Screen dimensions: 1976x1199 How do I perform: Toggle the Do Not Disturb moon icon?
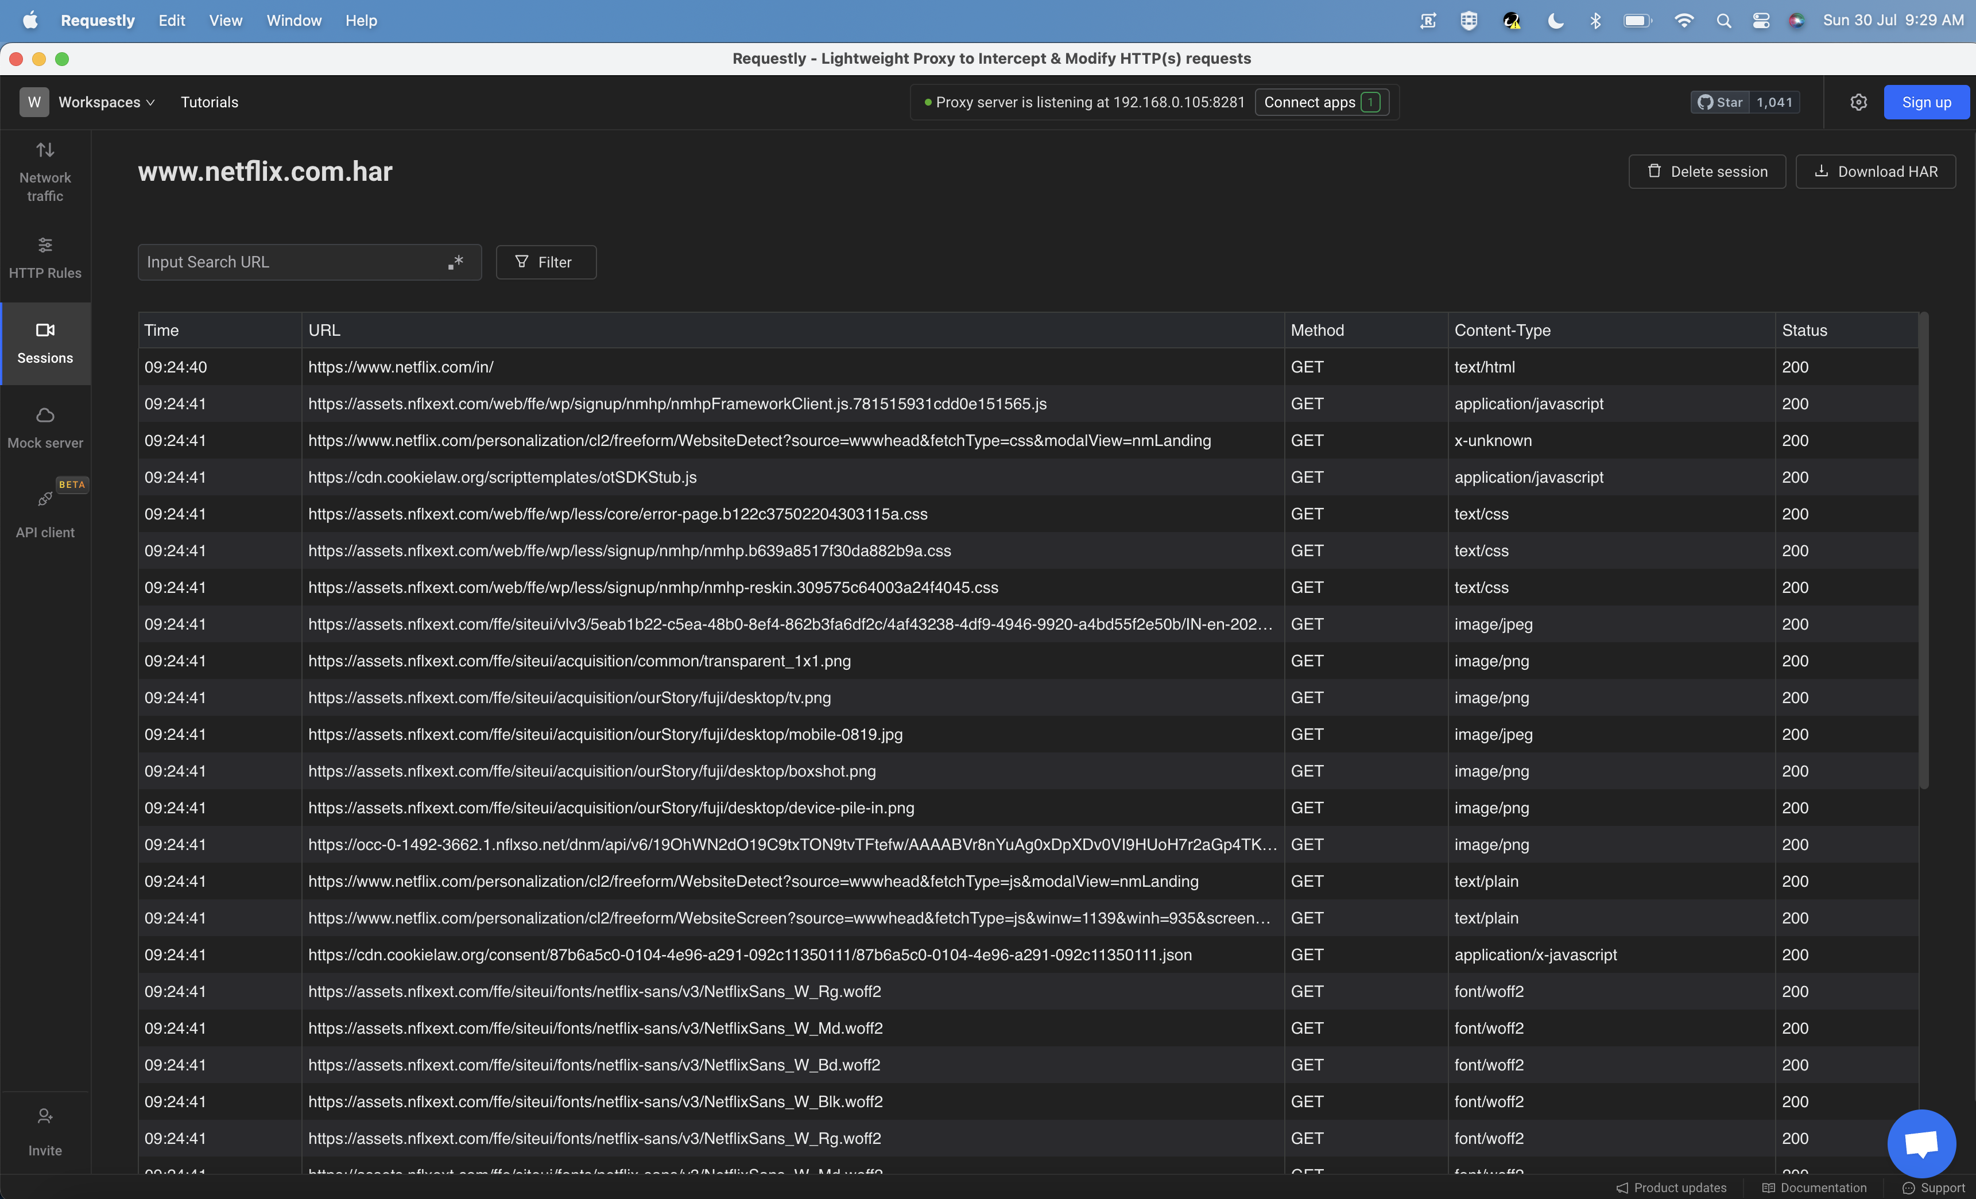pyautogui.click(x=1555, y=21)
